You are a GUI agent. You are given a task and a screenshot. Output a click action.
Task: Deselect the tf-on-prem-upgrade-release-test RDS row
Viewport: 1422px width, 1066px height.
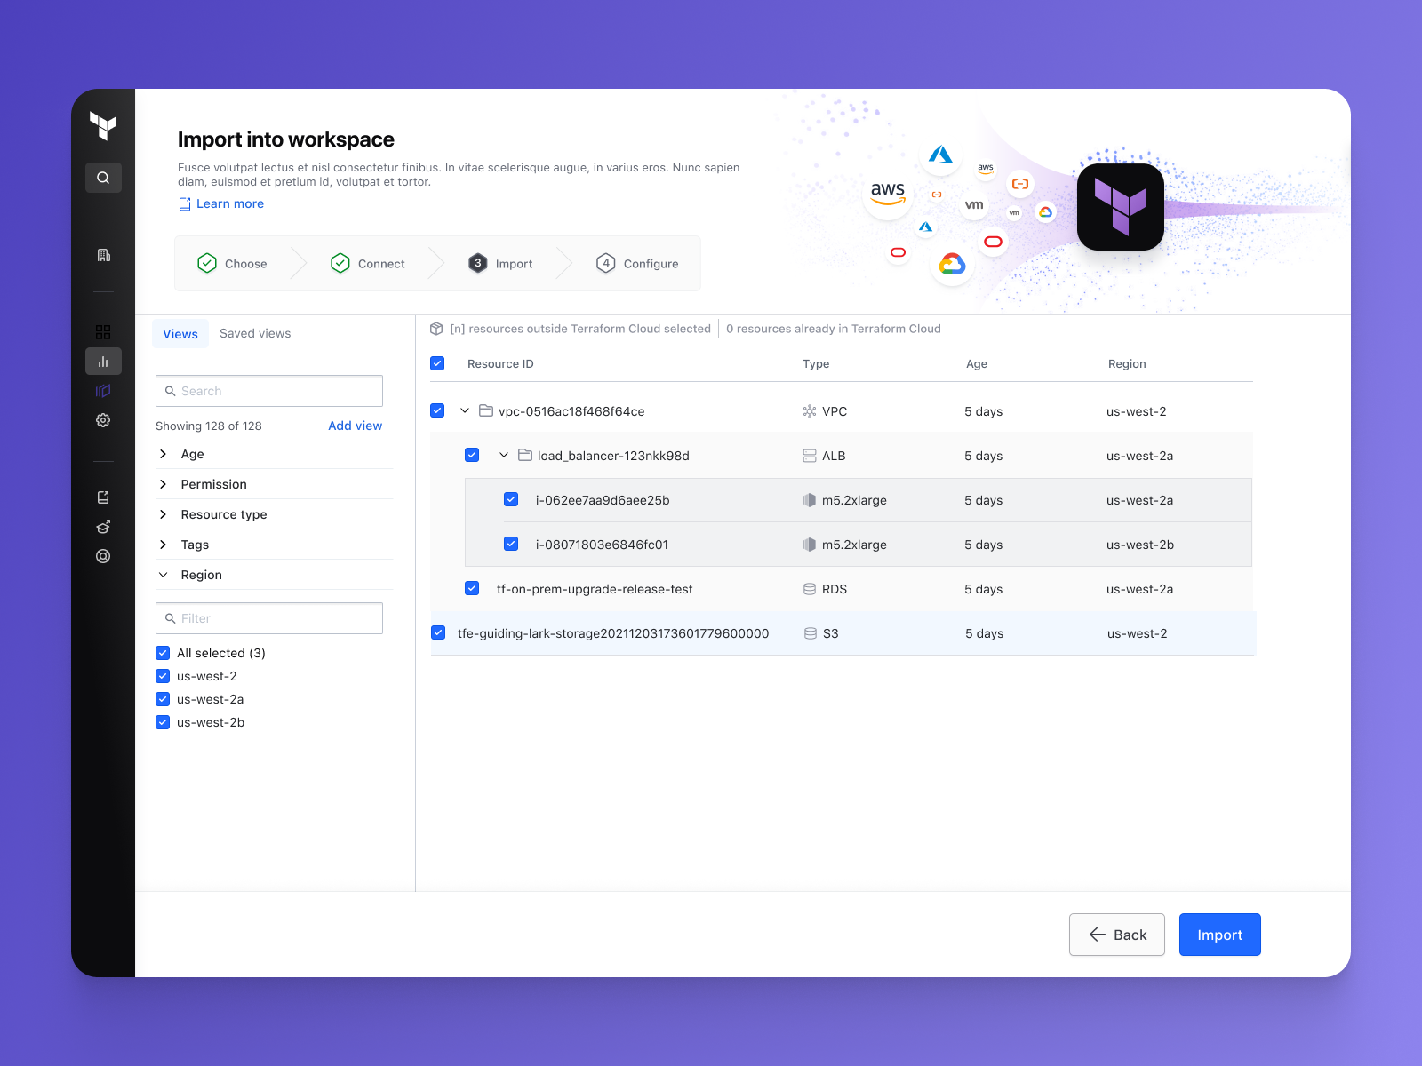471,588
